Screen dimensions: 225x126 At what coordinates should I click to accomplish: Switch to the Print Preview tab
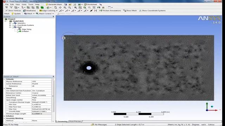click(x=75, y=121)
